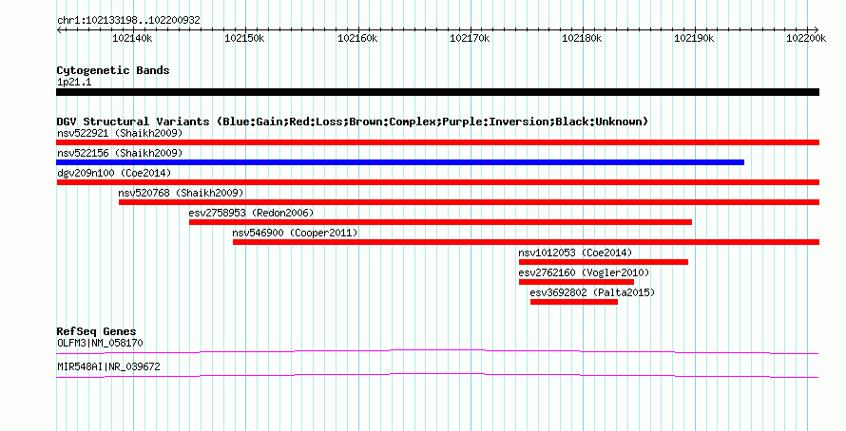This screenshot has height=431, width=846.
Task: Click the OLFM3|NM_058170 gene label
Action: 100,343
